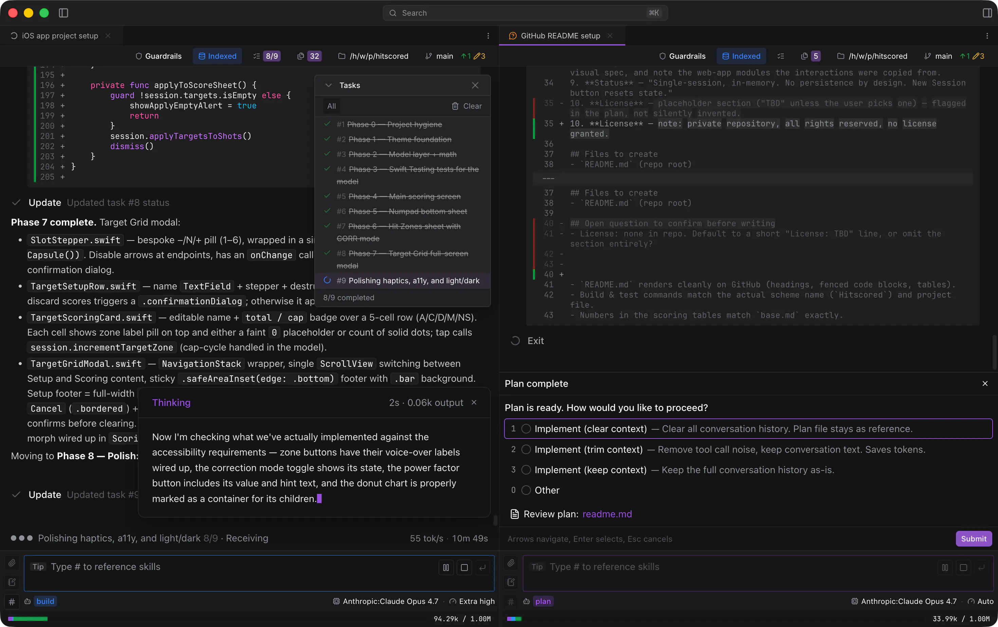This screenshot has height=627, width=998.
Task: Close the Tasks panel
Action: click(475, 85)
